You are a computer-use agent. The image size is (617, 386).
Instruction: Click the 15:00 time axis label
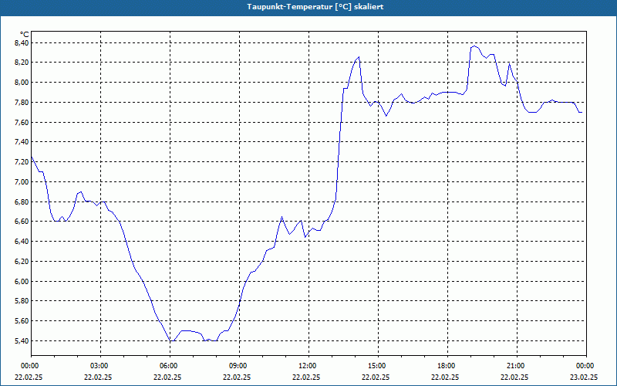[378, 366]
